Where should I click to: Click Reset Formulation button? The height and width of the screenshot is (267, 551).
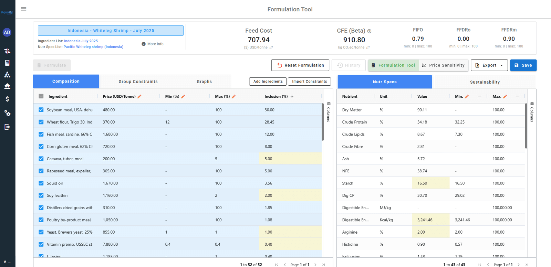(300, 65)
